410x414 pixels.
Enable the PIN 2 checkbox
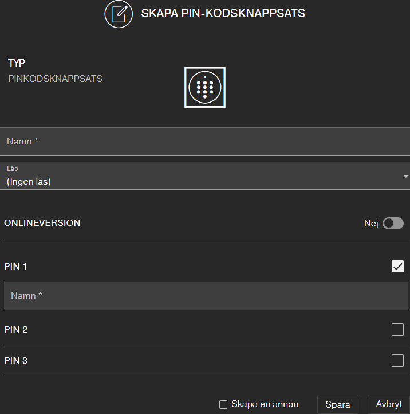click(397, 330)
